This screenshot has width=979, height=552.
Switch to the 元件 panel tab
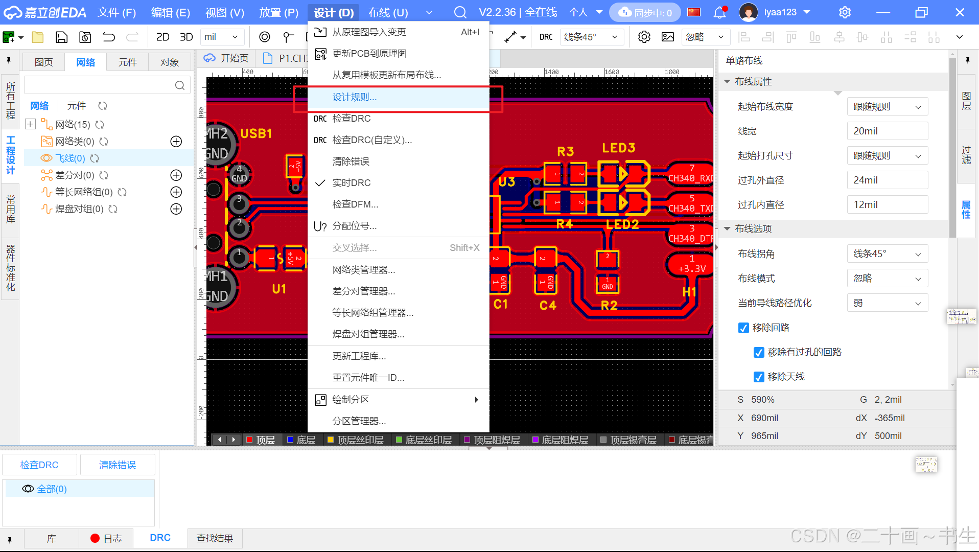pyautogui.click(x=128, y=62)
